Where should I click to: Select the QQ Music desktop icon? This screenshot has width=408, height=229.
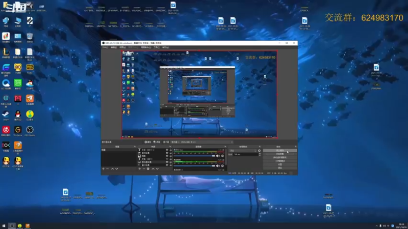(30, 116)
